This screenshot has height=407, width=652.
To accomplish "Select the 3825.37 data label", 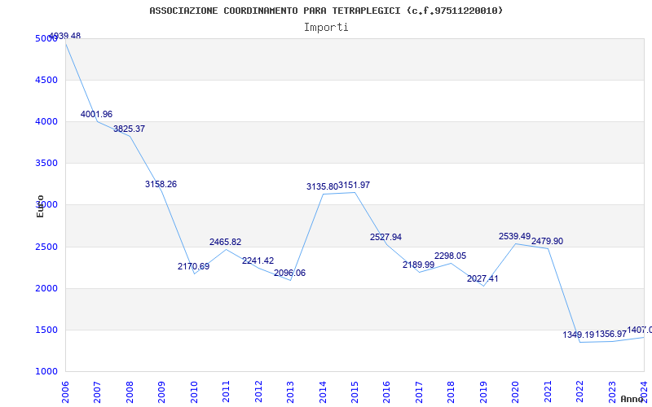I will pyautogui.click(x=130, y=129).
